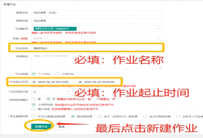This screenshot has width=203, height=138.
Task: Open the start date calendar icon
Action: (x=34, y=82)
